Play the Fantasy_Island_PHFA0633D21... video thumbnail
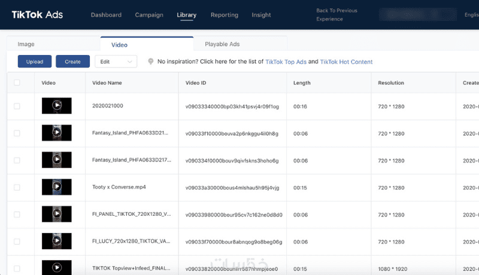The width and height of the screenshot is (479, 275). [56, 133]
